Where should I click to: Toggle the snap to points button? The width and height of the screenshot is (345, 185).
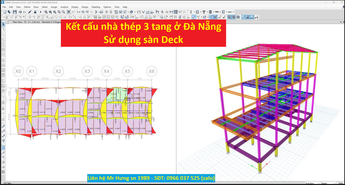click(193, 17)
